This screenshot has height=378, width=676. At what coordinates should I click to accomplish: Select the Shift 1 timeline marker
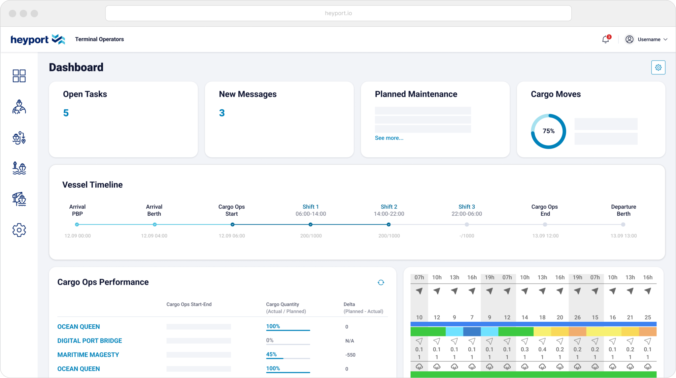pyautogui.click(x=310, y=225)
